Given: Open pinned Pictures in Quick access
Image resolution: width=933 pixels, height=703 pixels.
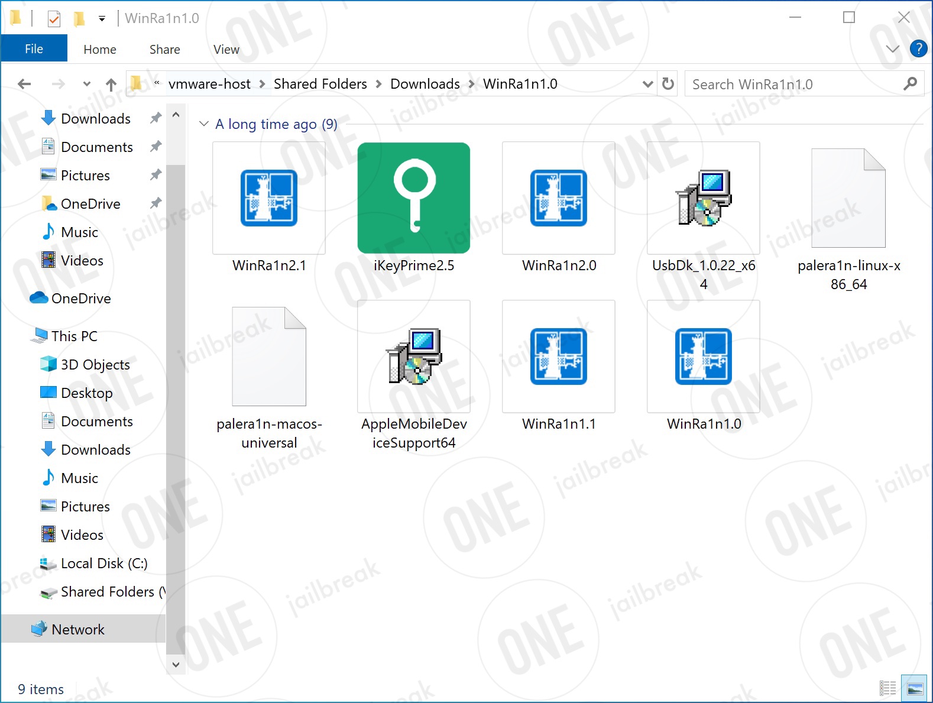Looking at the screenshot, I should pos(85,176).
